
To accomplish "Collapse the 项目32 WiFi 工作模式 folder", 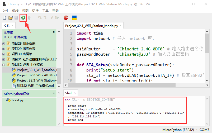I will coord(4,64).
